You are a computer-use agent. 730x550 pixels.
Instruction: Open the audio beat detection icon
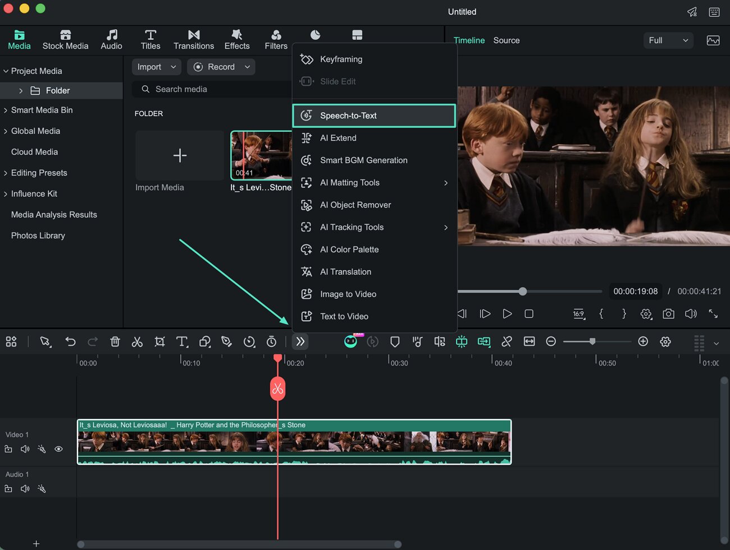(x=417, y=341)
